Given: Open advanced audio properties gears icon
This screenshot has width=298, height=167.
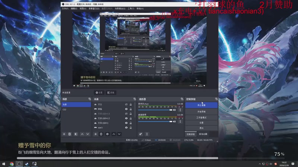Looking at the screenshot, I should tap(141, 134).
